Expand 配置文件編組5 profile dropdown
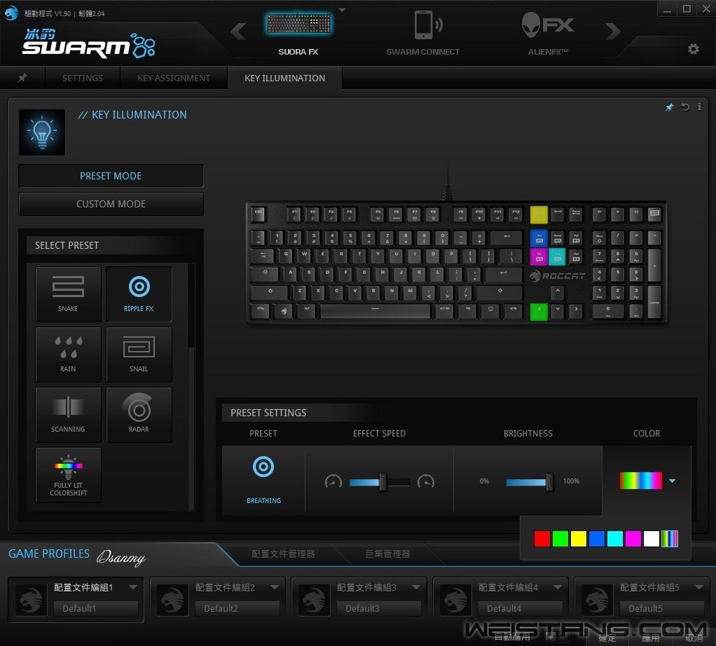716x646 pixels. [699, 587]
